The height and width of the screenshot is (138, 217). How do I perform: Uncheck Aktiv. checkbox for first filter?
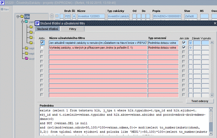[x=42, y=42]
